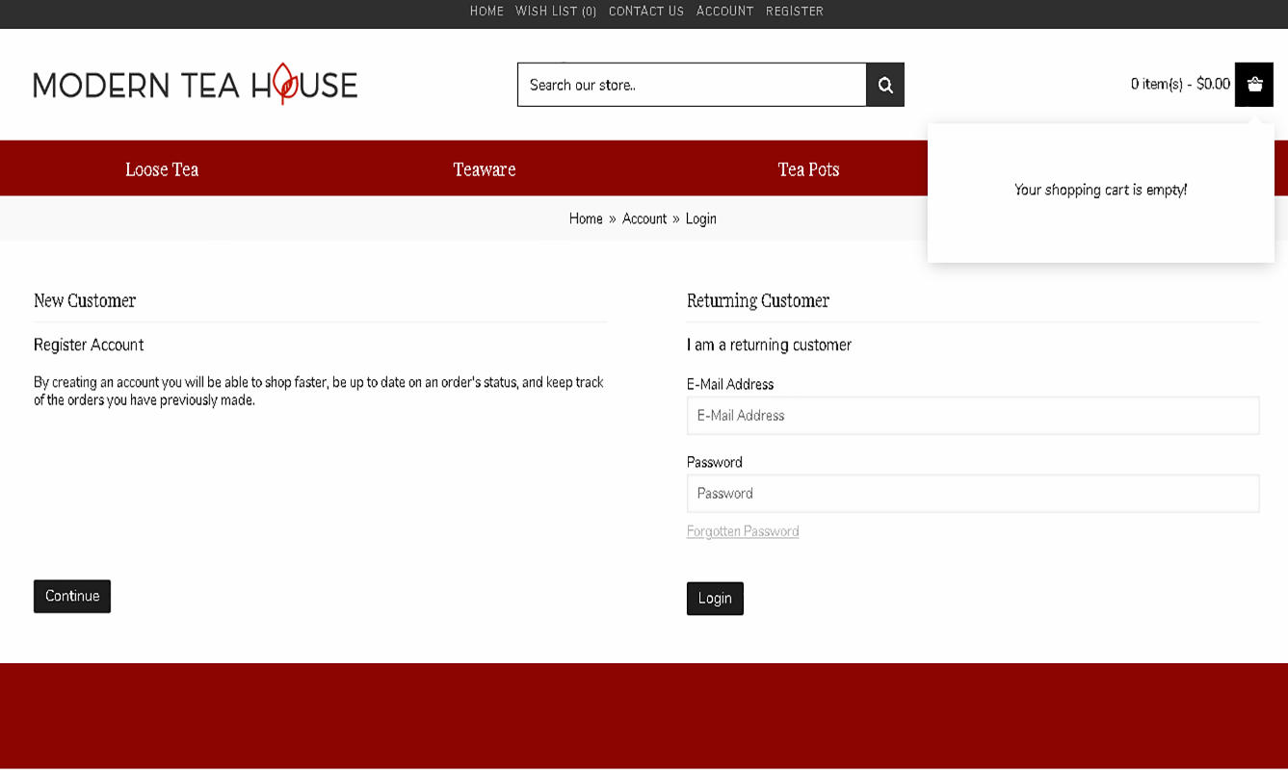Open the ACCOUNT top bar link
This screenshot has height=770, width=1288.
(724, 12)
